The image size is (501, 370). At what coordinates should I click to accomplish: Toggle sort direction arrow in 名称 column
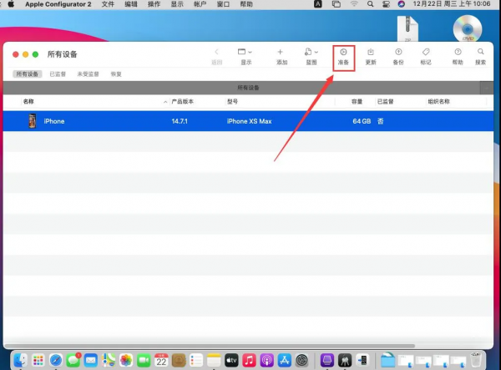coord(165,102)
